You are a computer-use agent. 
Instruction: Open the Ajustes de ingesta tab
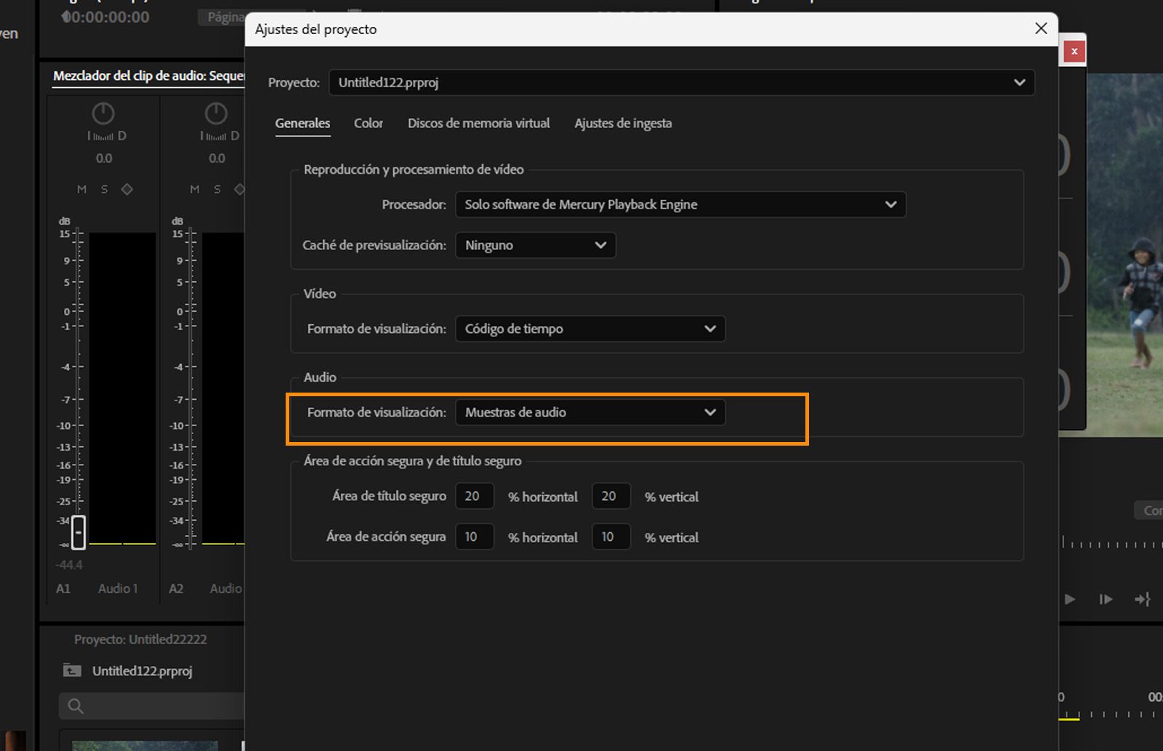coord(623,123)
